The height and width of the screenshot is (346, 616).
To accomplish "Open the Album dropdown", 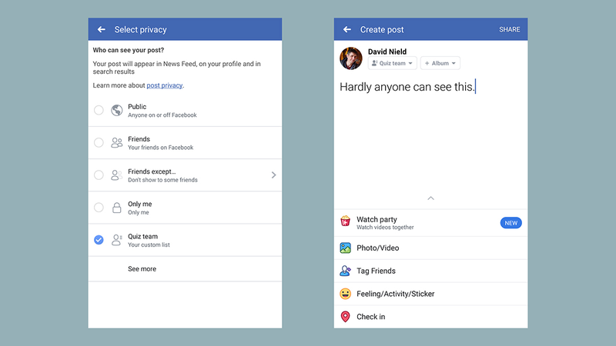I will pyautogui.click(x=440, y=63).
